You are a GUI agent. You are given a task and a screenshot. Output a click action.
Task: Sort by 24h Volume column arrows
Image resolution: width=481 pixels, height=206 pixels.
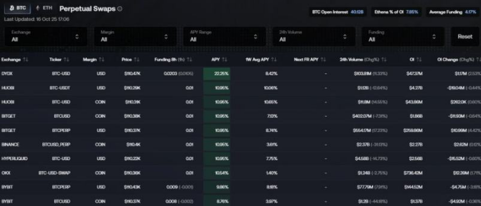pyautogui.click(x=384, y=60)
